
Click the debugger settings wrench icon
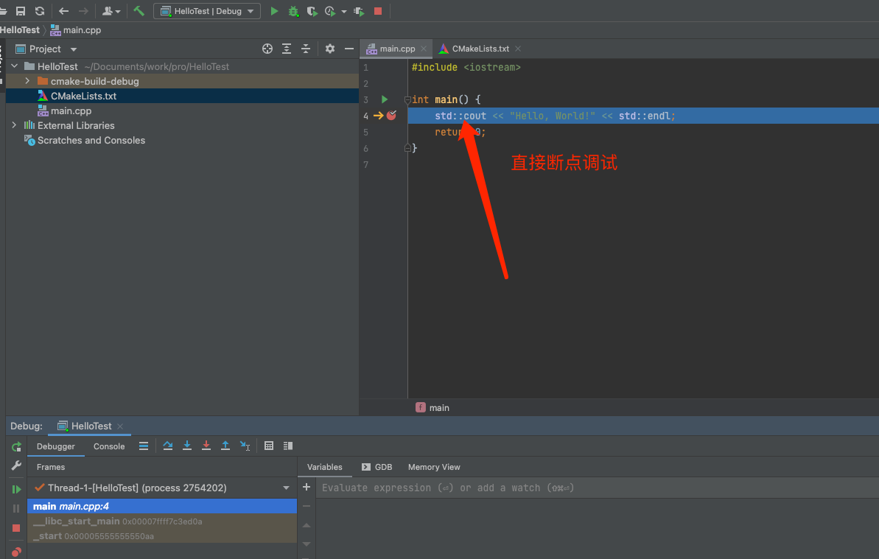[15, 466]
